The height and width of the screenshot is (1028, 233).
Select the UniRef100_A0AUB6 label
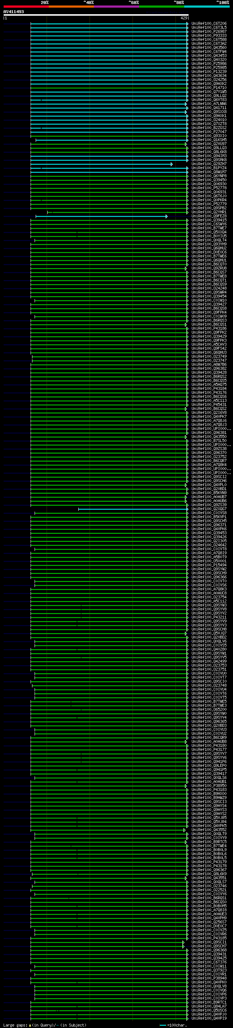209,501
